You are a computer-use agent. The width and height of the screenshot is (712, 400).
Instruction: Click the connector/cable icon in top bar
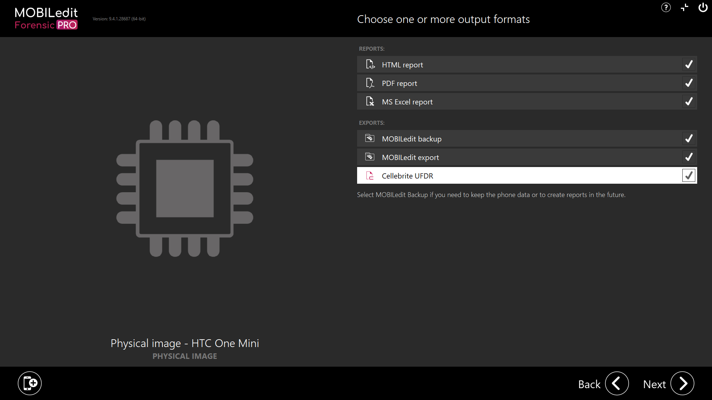pyautogui.click(x=684, y=7)
